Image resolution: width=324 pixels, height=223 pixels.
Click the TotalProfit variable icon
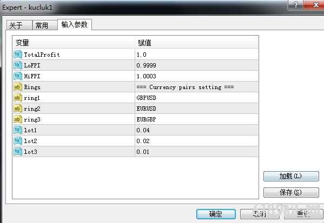[18, 55]
